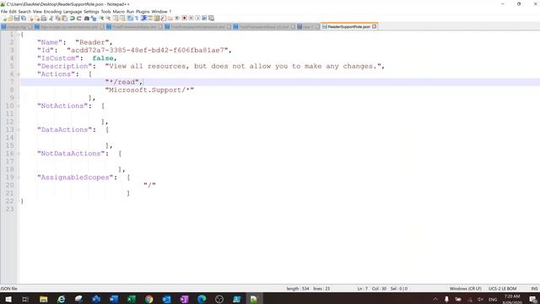Screen dimensions: 540x304
Task: Select the ReaderSupportRole.json tab
Action: click(348, 26)
